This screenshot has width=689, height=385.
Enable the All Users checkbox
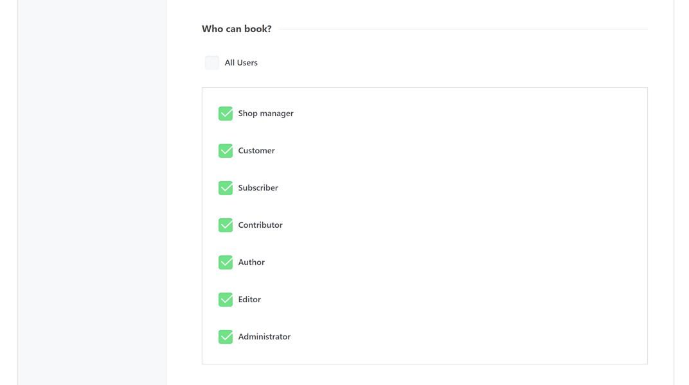tap(212, 62)
